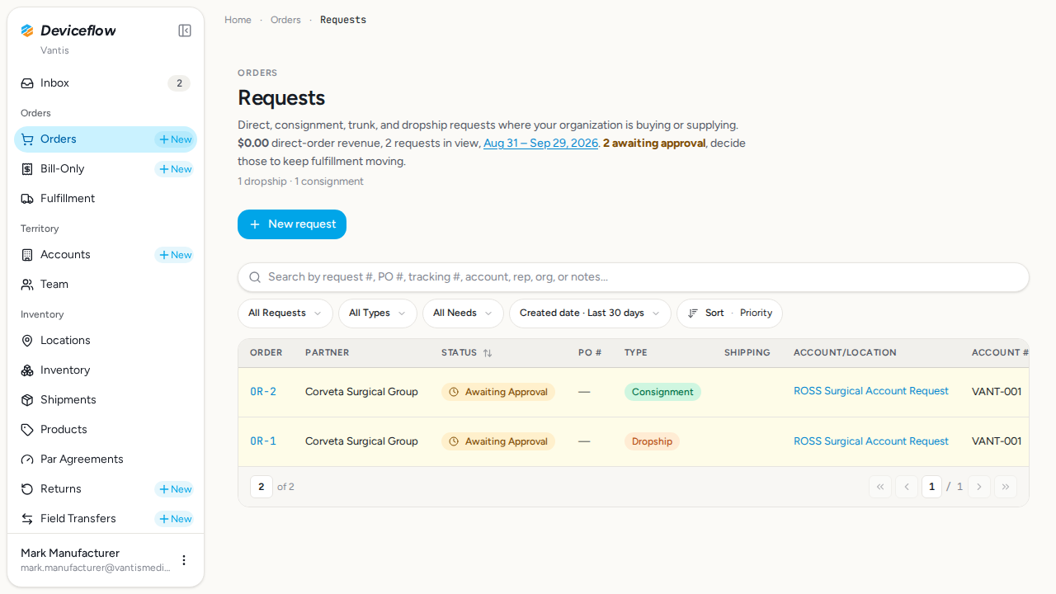The image size is (1056, 594).
Task: Click the Accounts building icon
Action: [x=27, y=255]
